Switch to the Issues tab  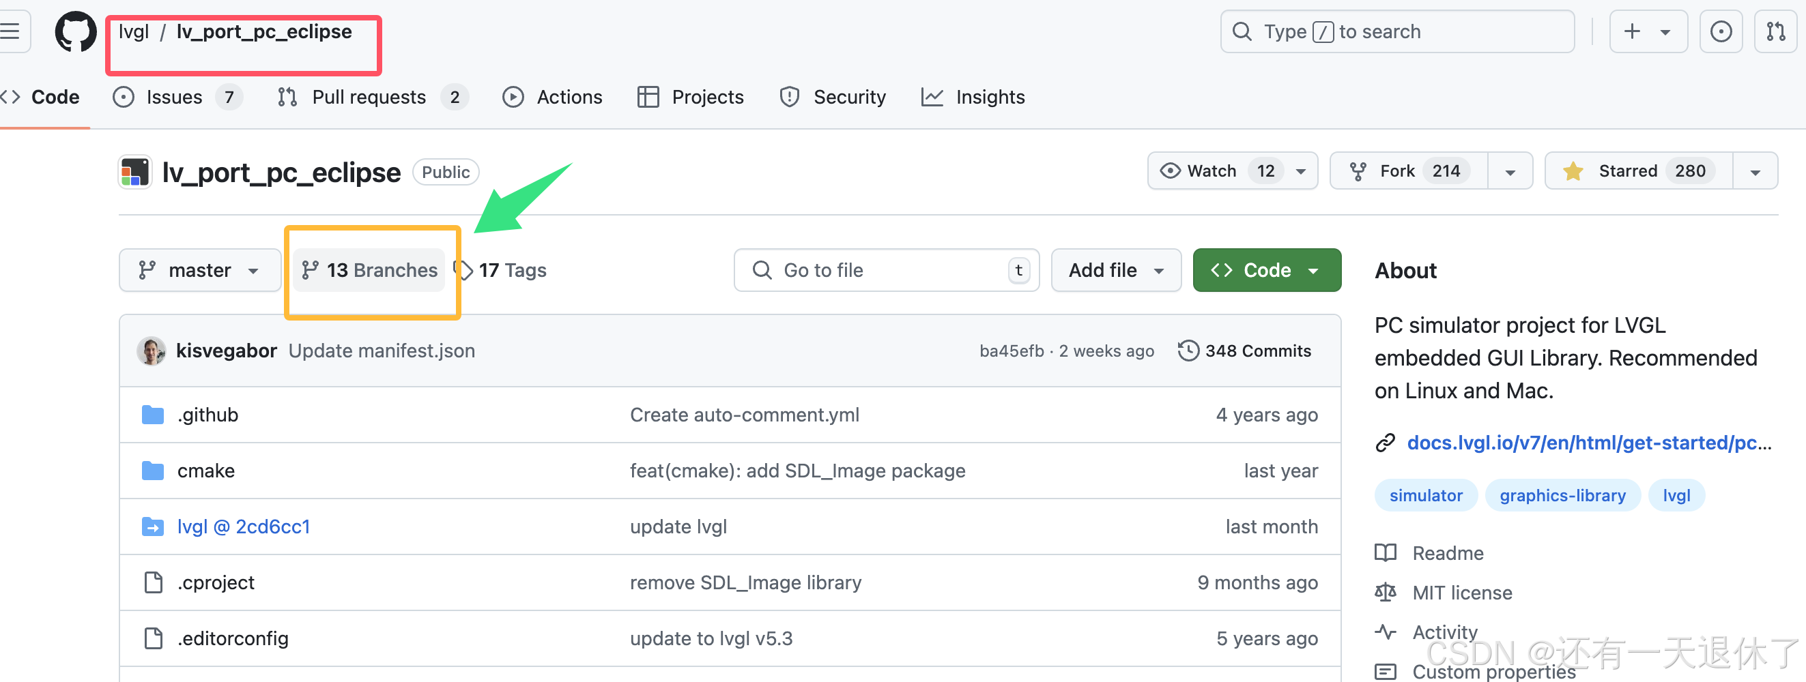[175, 97]
